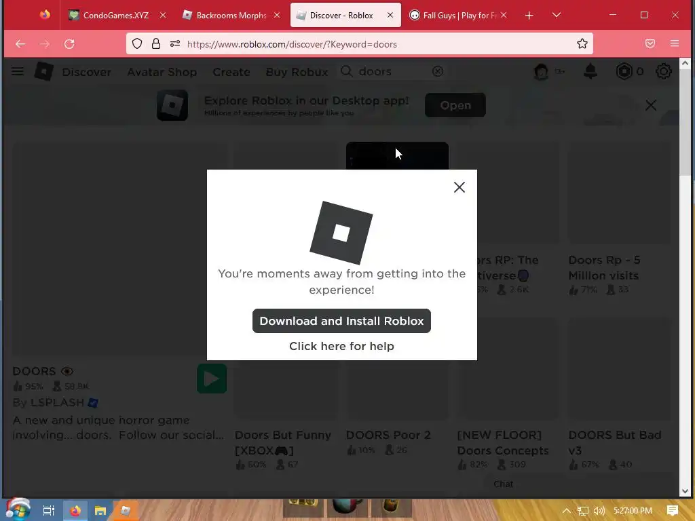Open the Roblox notifications bell

(590, 71)
